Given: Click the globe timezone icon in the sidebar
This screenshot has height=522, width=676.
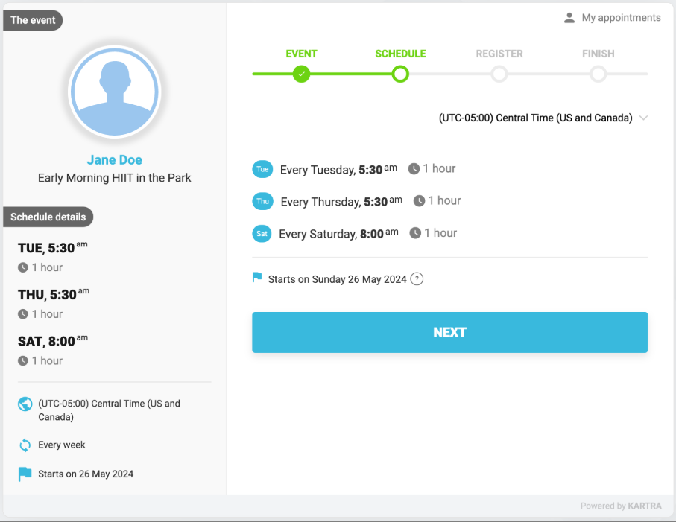Looking at the screenshot, I should pos(23,404).
